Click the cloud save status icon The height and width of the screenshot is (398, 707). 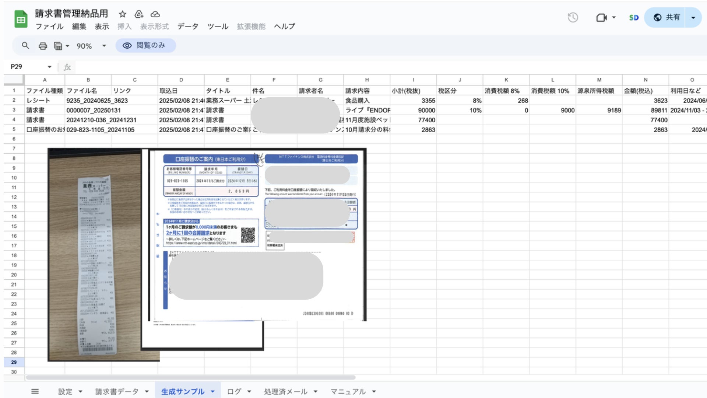click(x=155, y=14)
